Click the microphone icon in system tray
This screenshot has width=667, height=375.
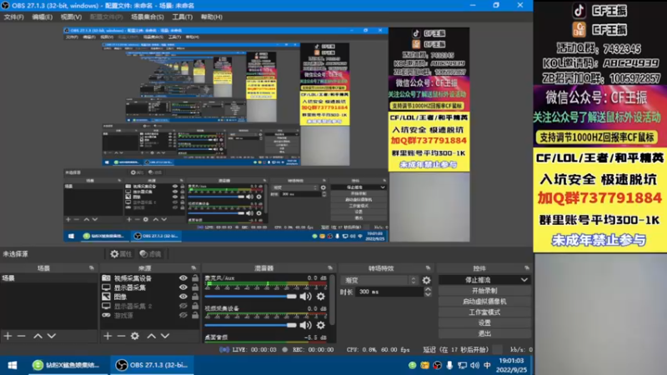click(x=449, y=365)
